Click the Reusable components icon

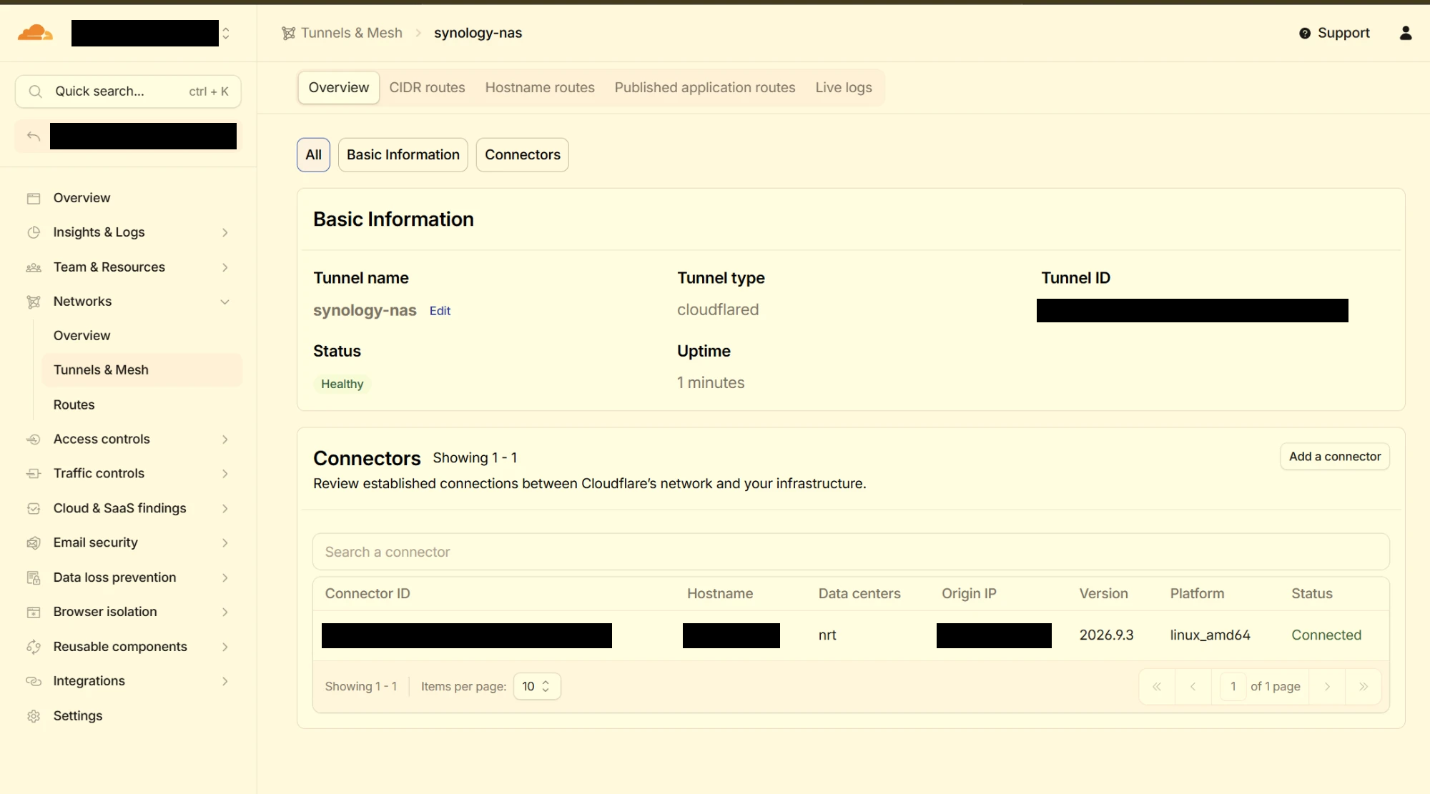pos(34,647)
